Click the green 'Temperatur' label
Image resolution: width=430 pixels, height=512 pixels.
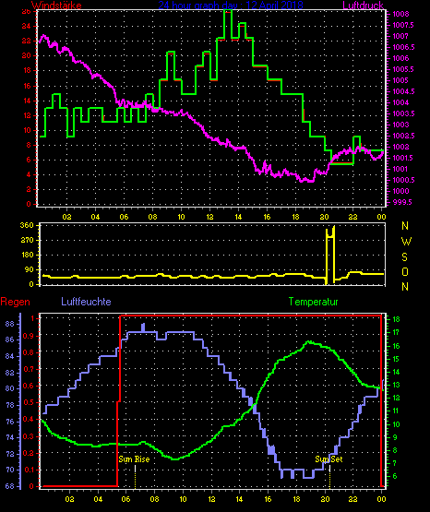[x=313, y=302]
